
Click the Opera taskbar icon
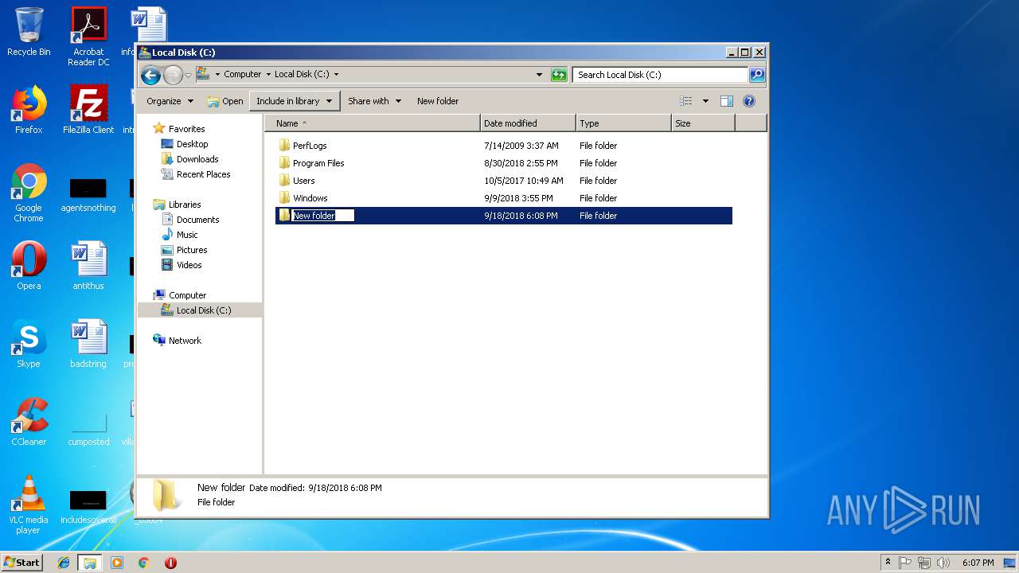pos(170,563)
